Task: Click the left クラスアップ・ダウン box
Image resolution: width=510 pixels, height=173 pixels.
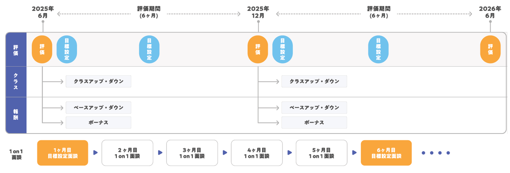Action: point(98,81)
